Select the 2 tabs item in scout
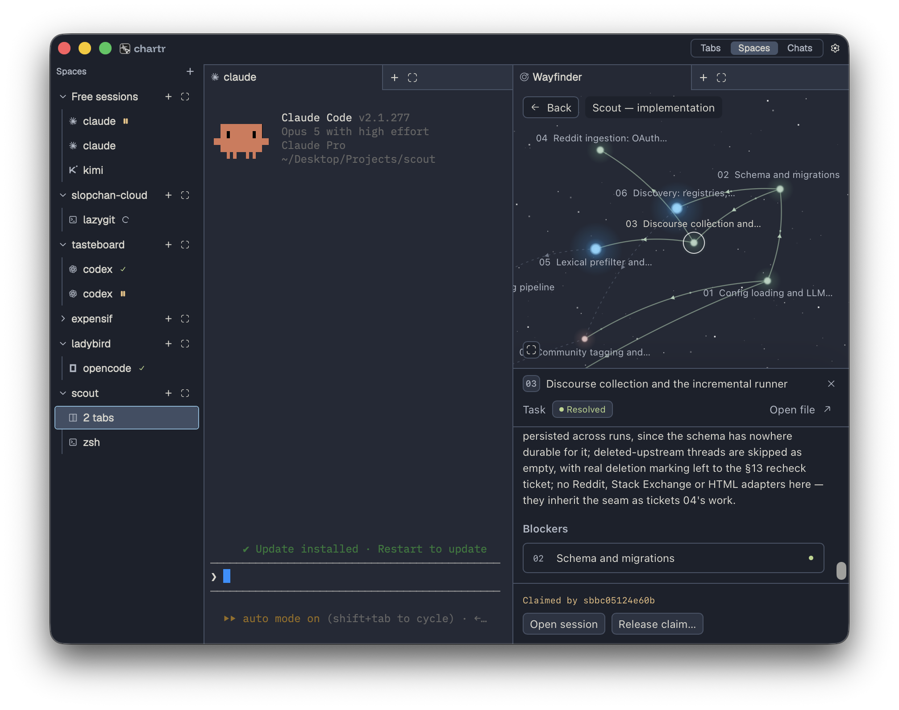 tap(127, 418)
